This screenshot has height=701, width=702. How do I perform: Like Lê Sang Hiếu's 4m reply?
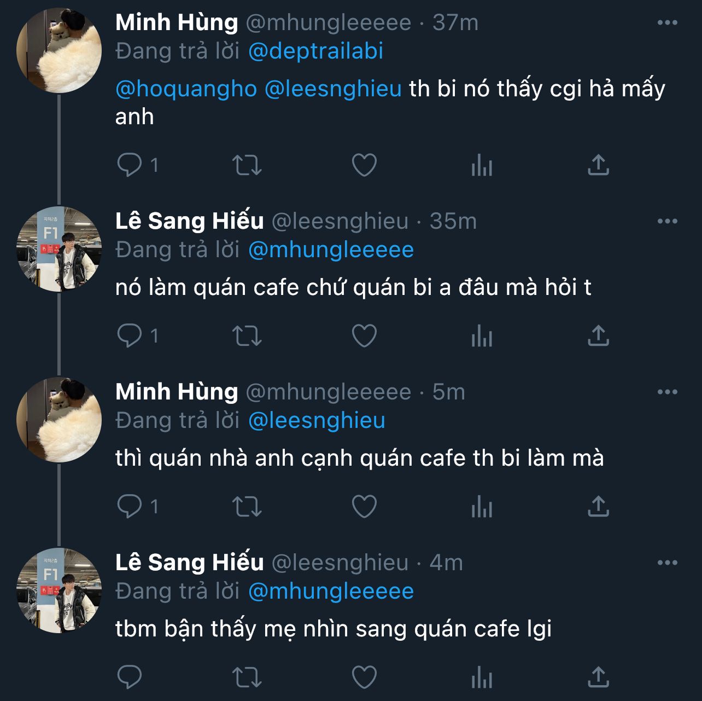coord(364,677)
